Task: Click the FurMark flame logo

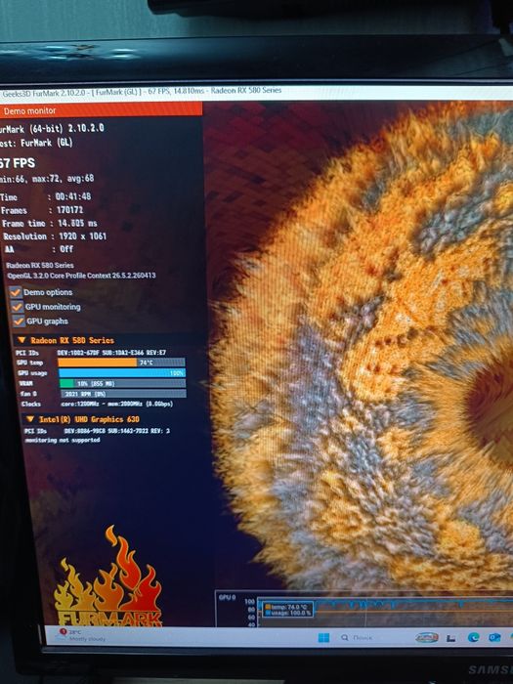Action: (108, 577)
